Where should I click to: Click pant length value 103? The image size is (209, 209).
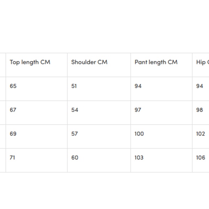click(x=139, y=157)
